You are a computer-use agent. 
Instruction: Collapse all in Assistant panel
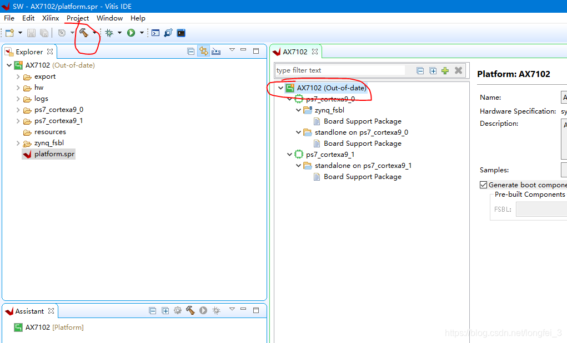(153, 310)
